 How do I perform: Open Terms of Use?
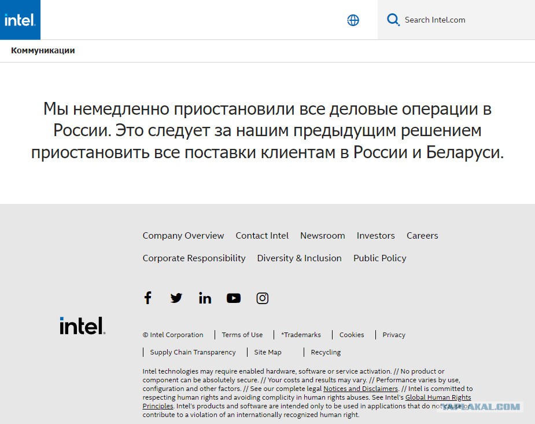[242, 335]
